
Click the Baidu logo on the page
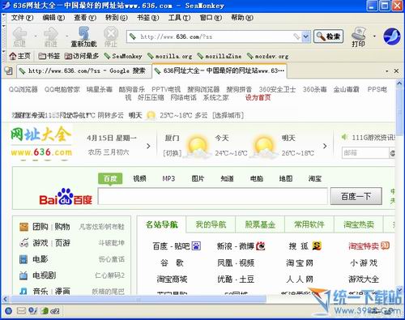tap(66, 197)
